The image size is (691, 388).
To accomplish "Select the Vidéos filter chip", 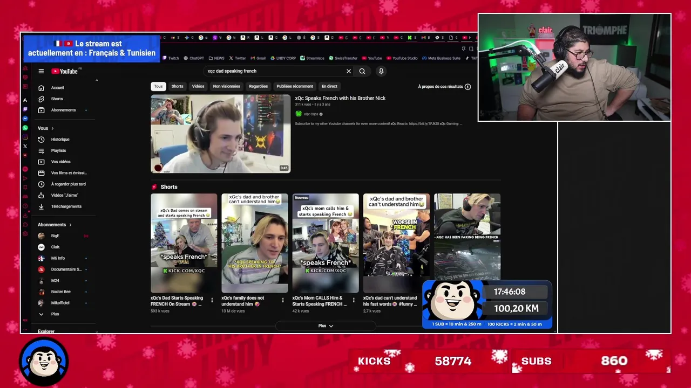I will tap(198, 86).
